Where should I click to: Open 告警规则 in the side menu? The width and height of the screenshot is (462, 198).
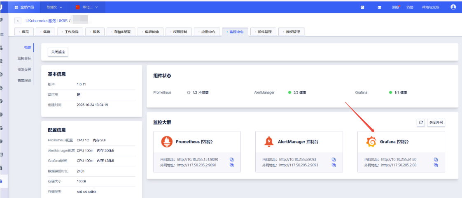[24, 81]
